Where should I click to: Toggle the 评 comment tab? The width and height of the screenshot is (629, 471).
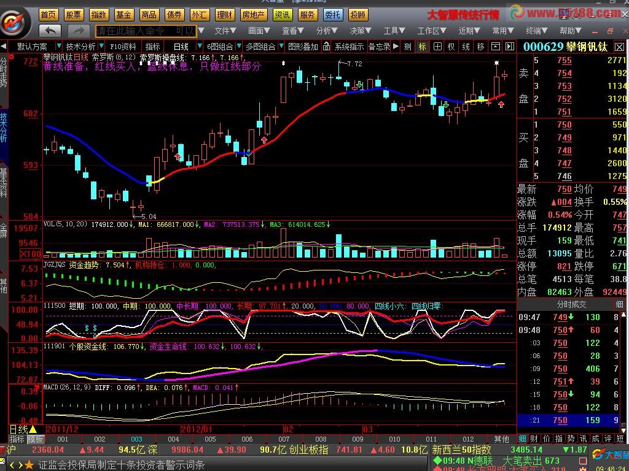click(608, 438)
